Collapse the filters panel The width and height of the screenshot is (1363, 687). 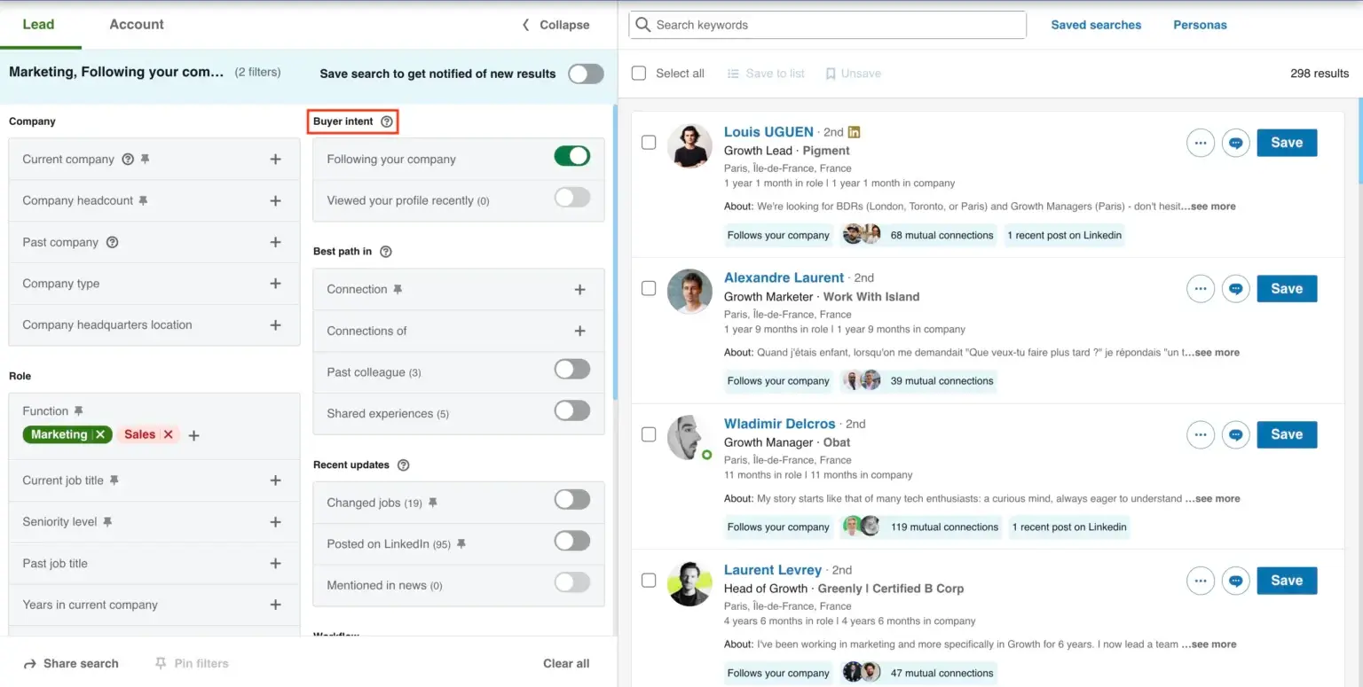click(555, 25)
